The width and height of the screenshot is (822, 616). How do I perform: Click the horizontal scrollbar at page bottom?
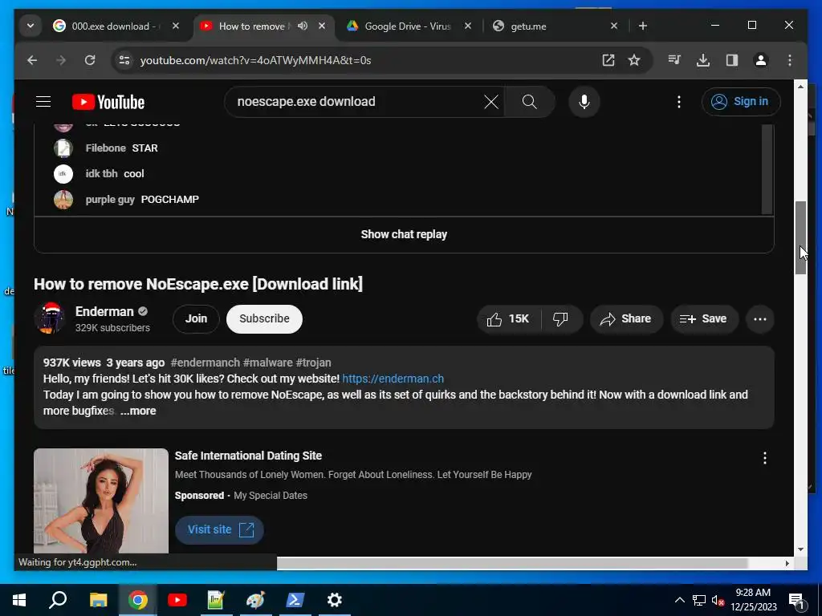pyautogui.click(x=512, y=563)
